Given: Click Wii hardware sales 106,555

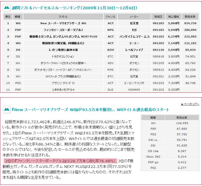Looking at the screenshot, I should (182, 123).
